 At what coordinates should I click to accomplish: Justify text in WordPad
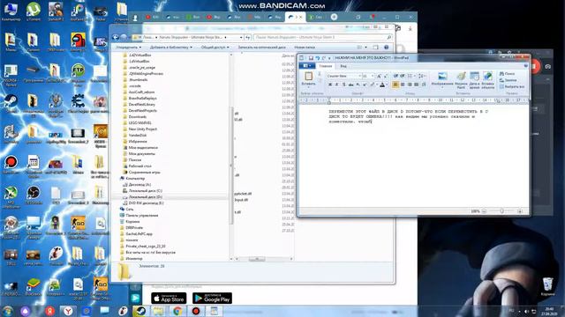416,85
